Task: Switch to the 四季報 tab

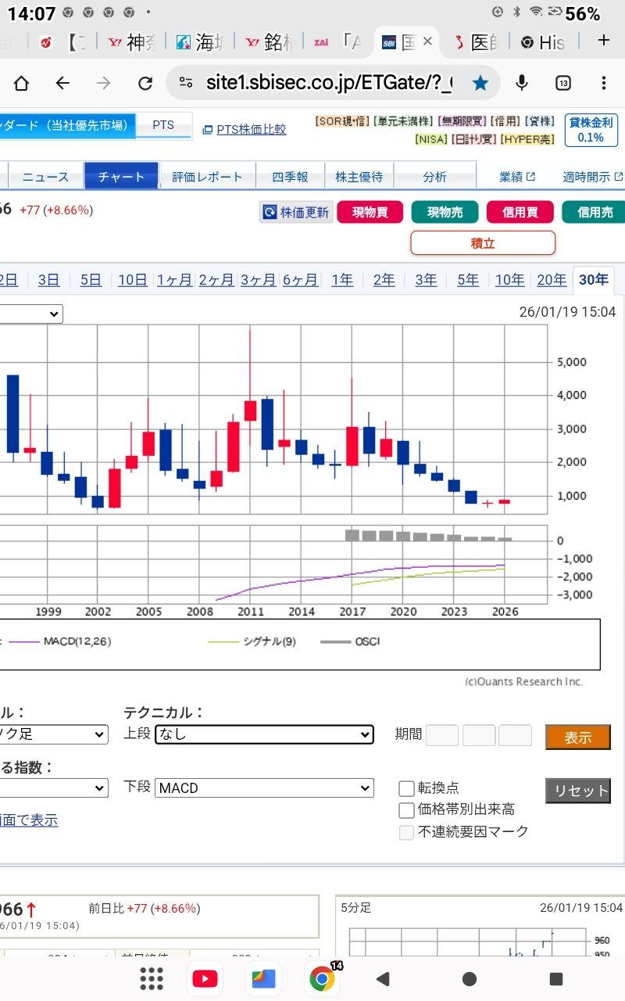Action: pos(290,177)
